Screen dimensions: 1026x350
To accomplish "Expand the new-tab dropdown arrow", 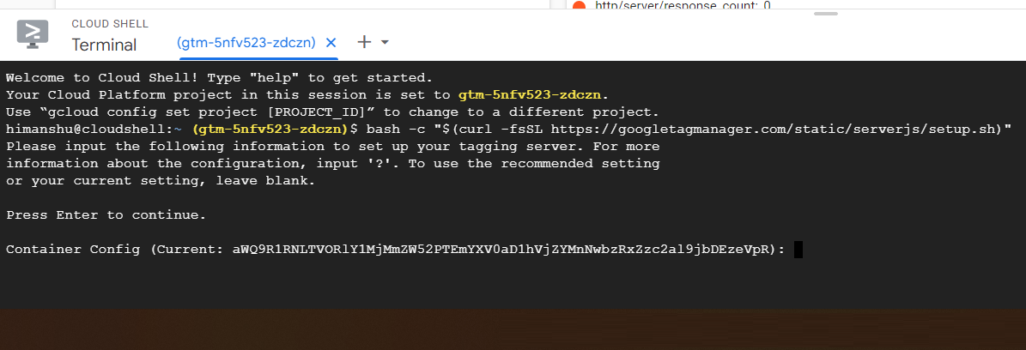I will point(385,42).
